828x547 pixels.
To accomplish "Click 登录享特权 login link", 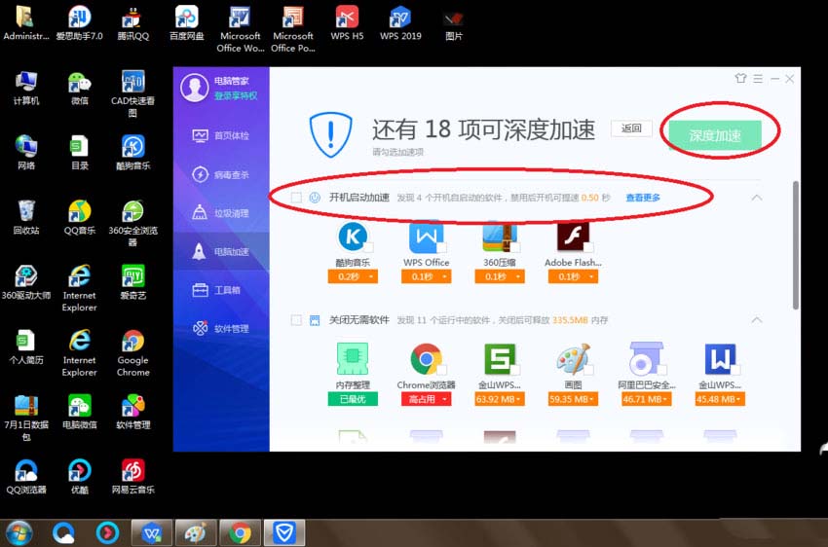I will tap(236, 96).
